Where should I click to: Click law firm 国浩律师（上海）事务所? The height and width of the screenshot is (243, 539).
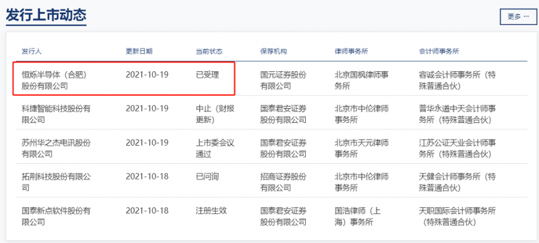pos(358,216)
